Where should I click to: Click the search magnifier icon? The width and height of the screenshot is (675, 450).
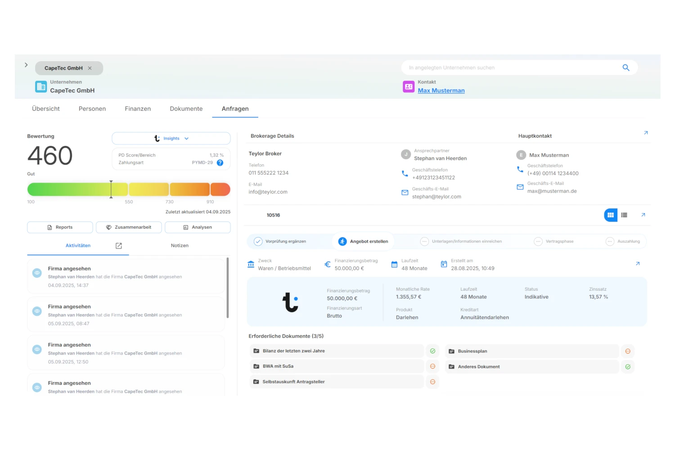[x=625, y=67]
